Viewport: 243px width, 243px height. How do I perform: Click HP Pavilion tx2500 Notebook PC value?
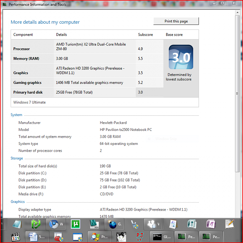[126, 130]
